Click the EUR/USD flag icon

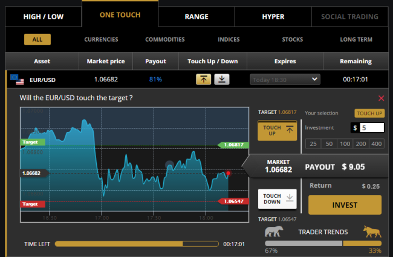tap(15, 79)
